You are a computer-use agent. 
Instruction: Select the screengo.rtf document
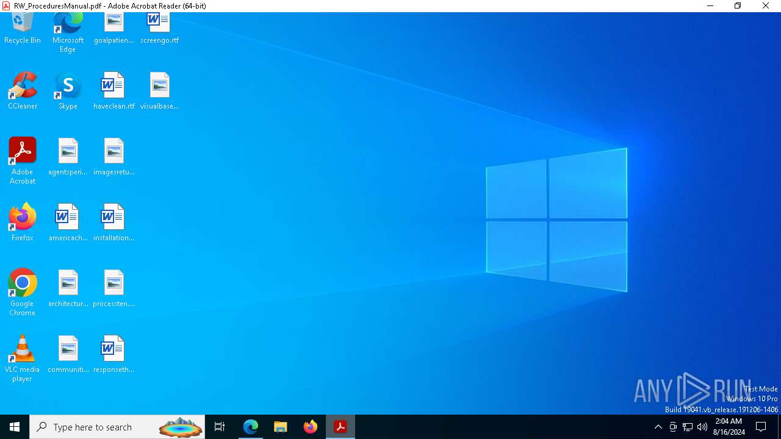pos(159,29)
